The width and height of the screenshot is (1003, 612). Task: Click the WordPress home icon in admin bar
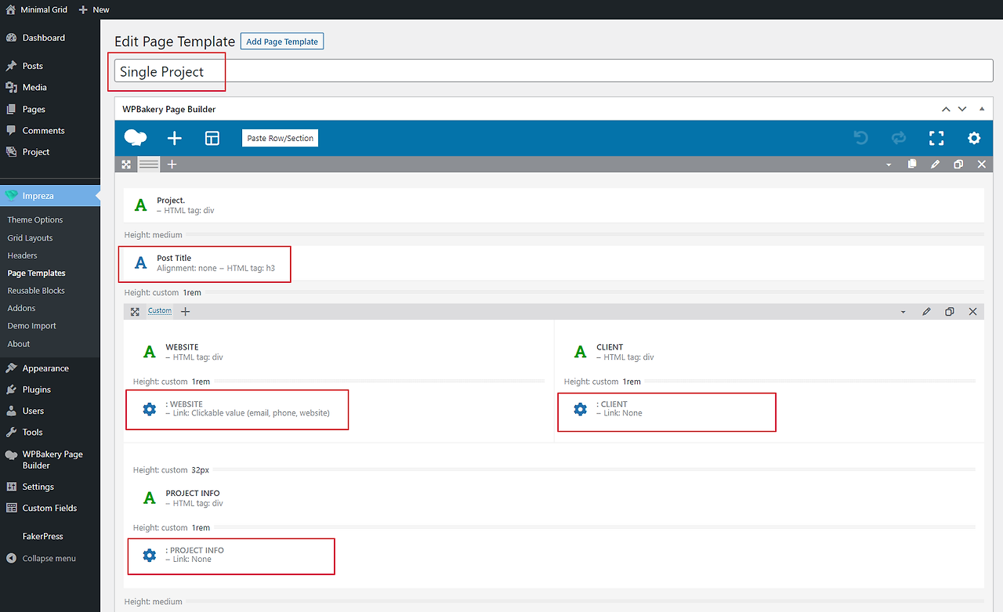point(10,9)
